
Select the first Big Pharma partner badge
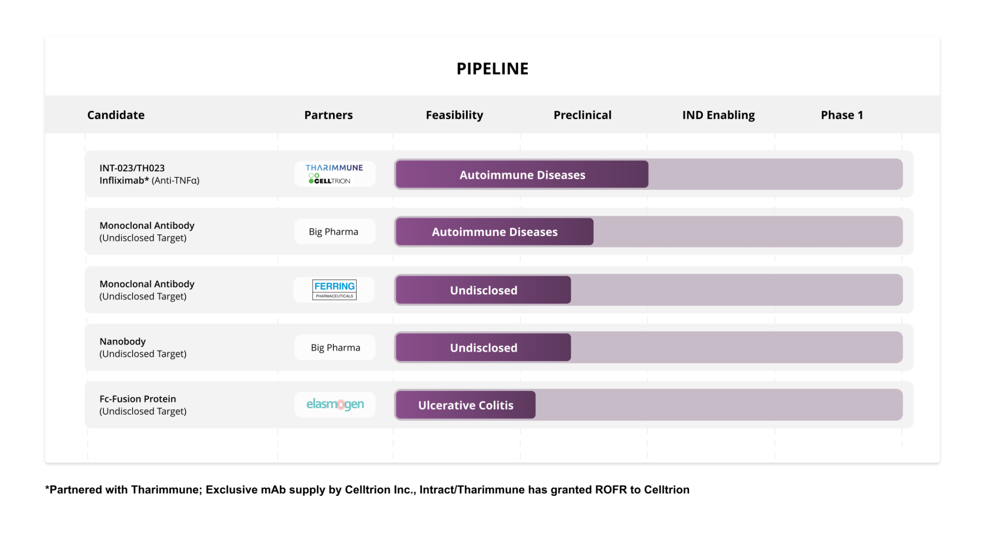coord(335,231)
